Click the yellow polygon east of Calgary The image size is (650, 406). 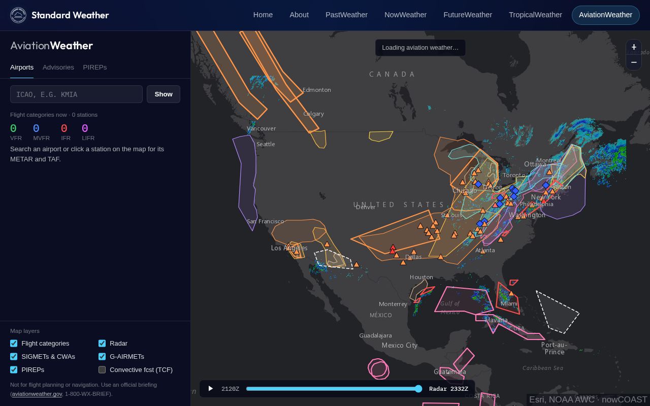(380, 136)
